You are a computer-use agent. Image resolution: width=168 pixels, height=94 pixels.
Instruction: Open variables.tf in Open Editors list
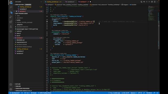[x=23, y=9]
